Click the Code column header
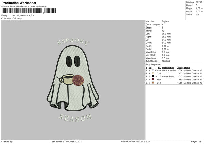The height and width of the screenshot is (144, 204). click(x=180, y=68)
